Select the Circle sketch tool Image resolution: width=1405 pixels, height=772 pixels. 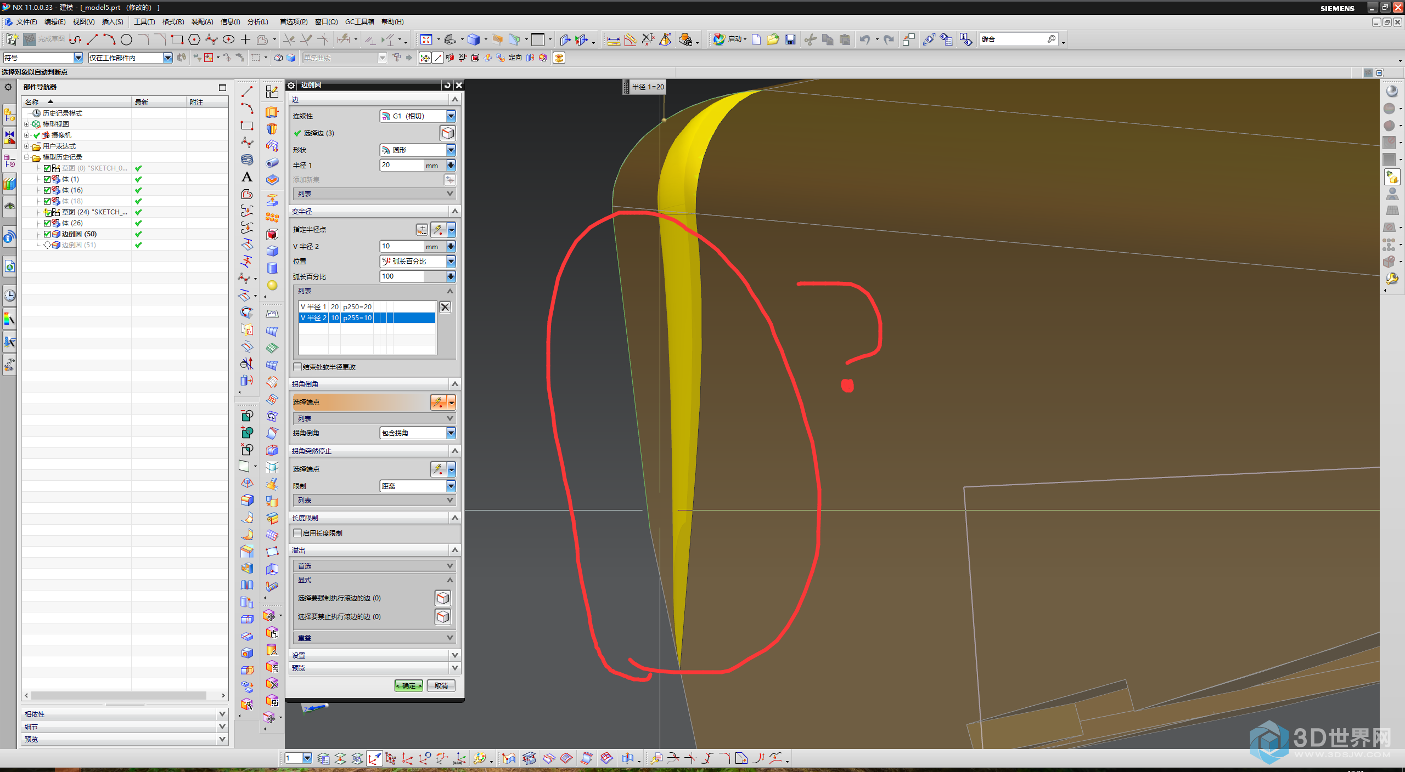[x=126, y=39]
